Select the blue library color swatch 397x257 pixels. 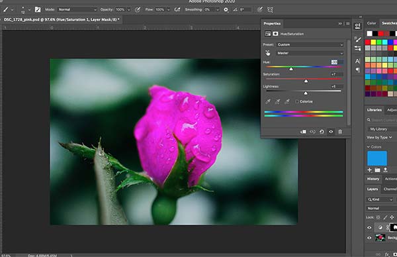[377, 158]
